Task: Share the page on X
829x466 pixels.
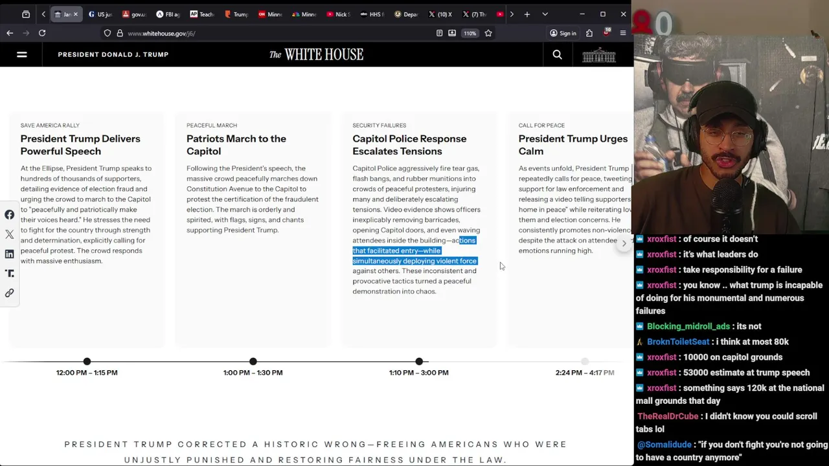Action: pyautogui.click(x=9, y=234)
